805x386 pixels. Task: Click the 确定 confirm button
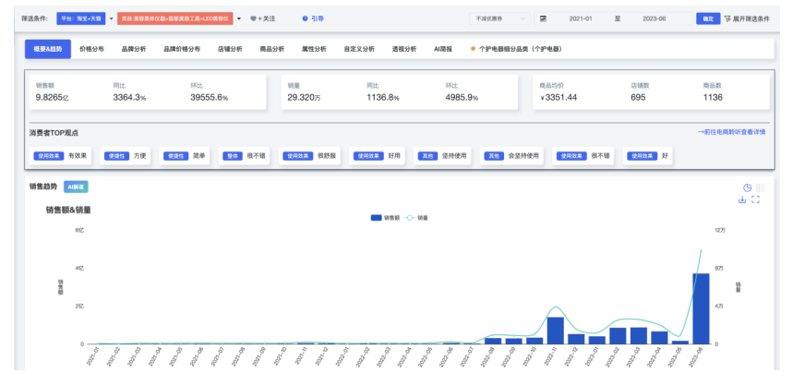tap(708, 18)
